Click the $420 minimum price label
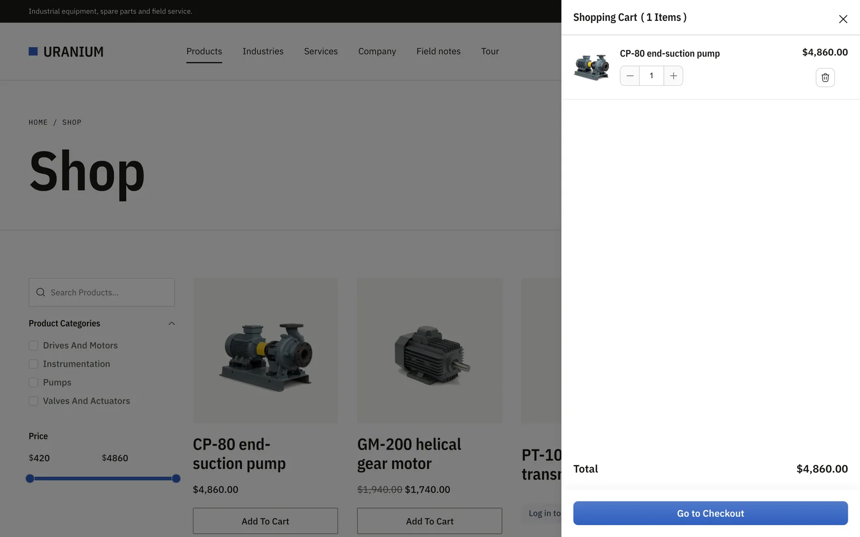This screenshot has width=860, height=537. tap(39, 458)
